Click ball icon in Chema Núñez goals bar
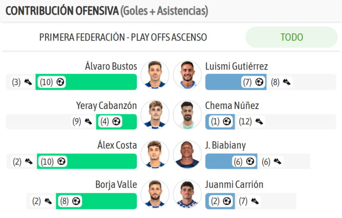Image resolution: width=342 pixels, height=218 pixels. pos(227,121)
